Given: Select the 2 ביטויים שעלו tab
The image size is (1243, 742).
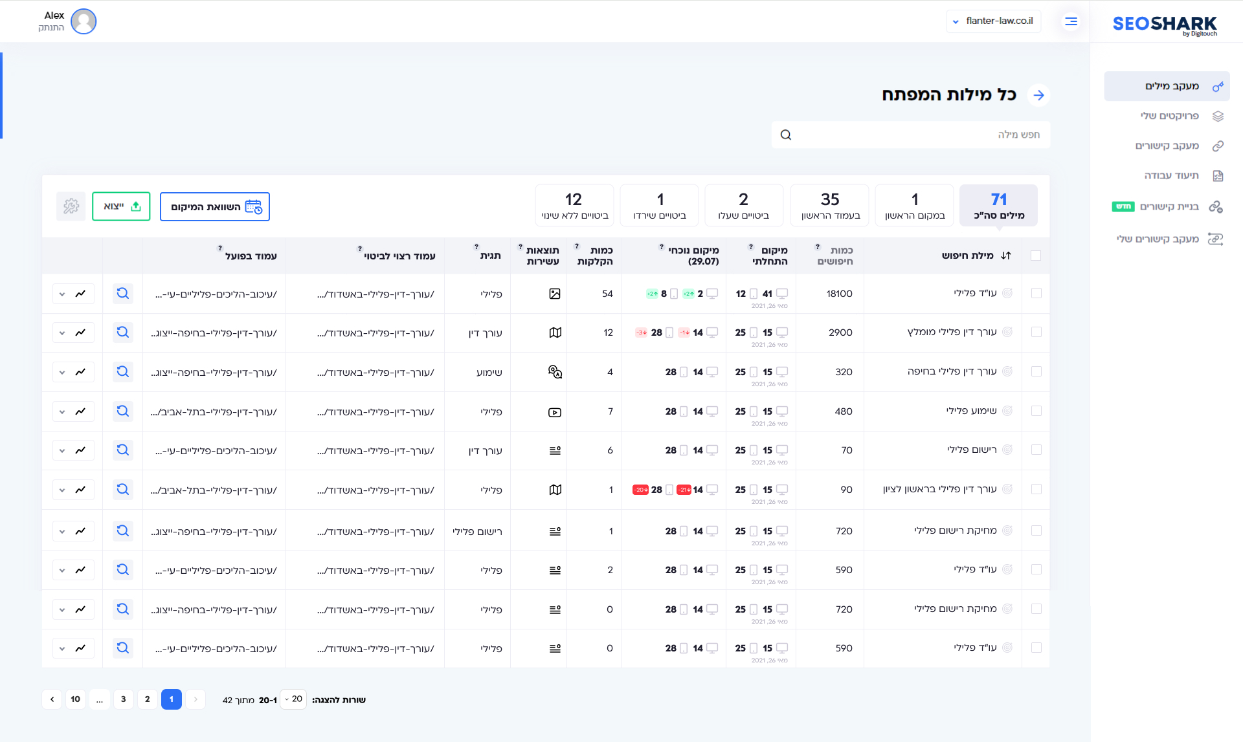Looking at the screenshot, I should [744, 206].
